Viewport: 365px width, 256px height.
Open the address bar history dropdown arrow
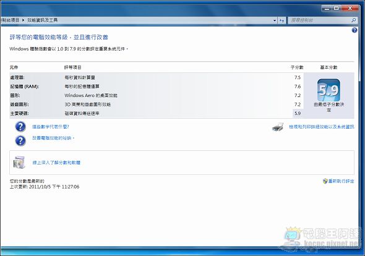click(275, 20)
